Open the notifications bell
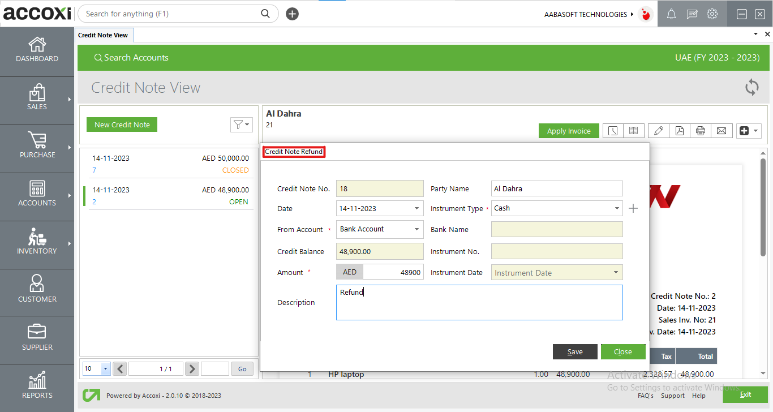Screen dimensions: 773x412 pyautogui.click(x=671, y=14)
